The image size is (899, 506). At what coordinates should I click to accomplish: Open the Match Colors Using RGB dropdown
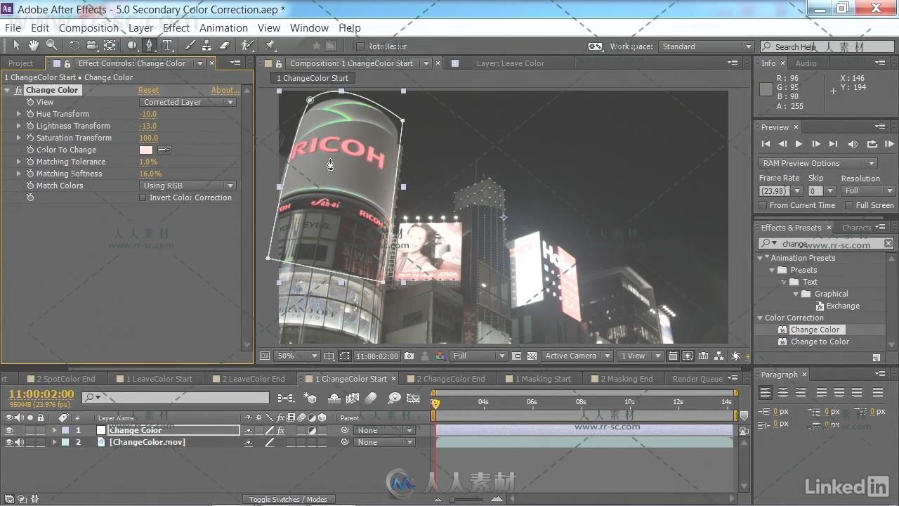(188, 186)
